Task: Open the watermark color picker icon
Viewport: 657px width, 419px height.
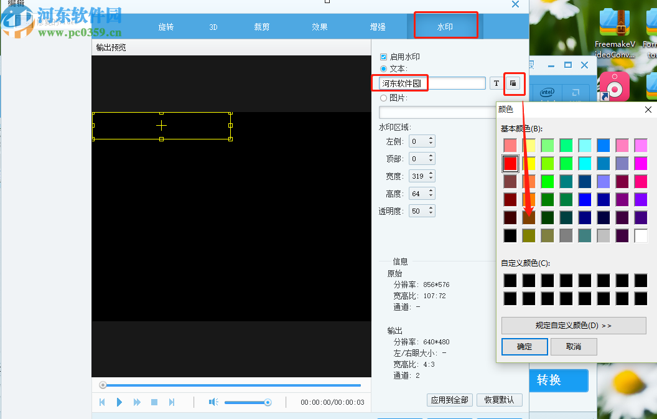Action: point(514,83)
